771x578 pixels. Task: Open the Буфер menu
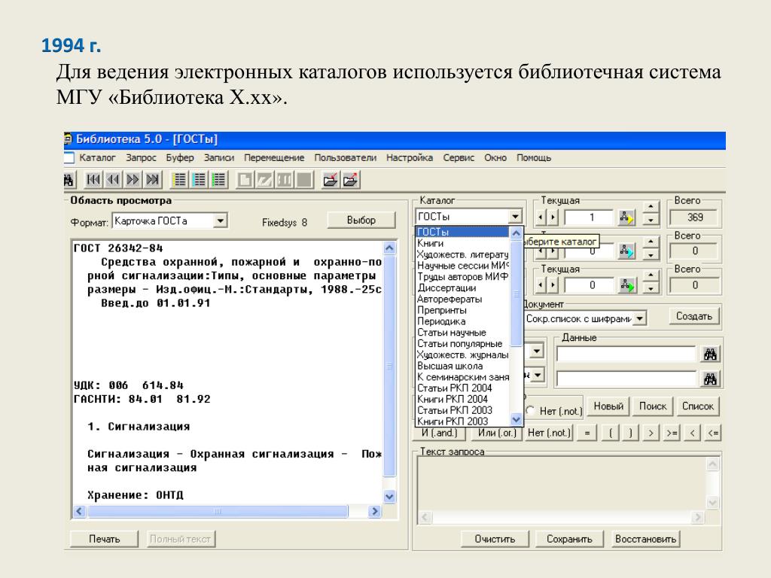coord(180,158)
